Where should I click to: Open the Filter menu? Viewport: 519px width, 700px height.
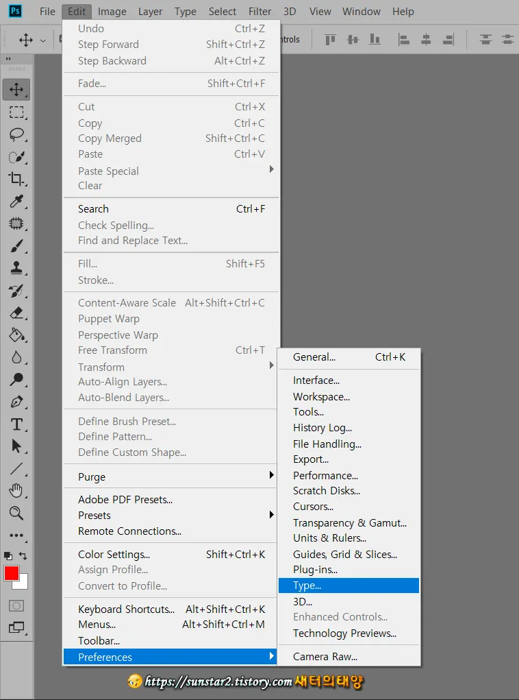click(x=259, y=12)
